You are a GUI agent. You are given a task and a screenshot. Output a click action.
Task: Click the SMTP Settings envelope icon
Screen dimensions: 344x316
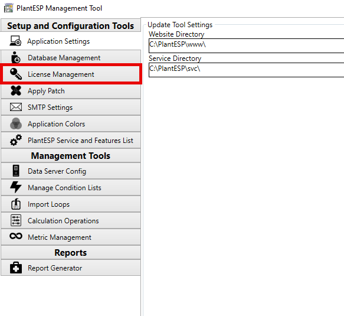pyautogui.click(x=16, y=107)
